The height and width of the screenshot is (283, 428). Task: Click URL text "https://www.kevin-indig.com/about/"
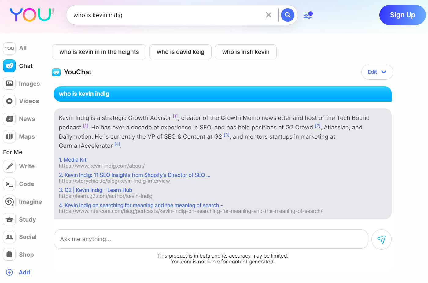click(102, 166)
